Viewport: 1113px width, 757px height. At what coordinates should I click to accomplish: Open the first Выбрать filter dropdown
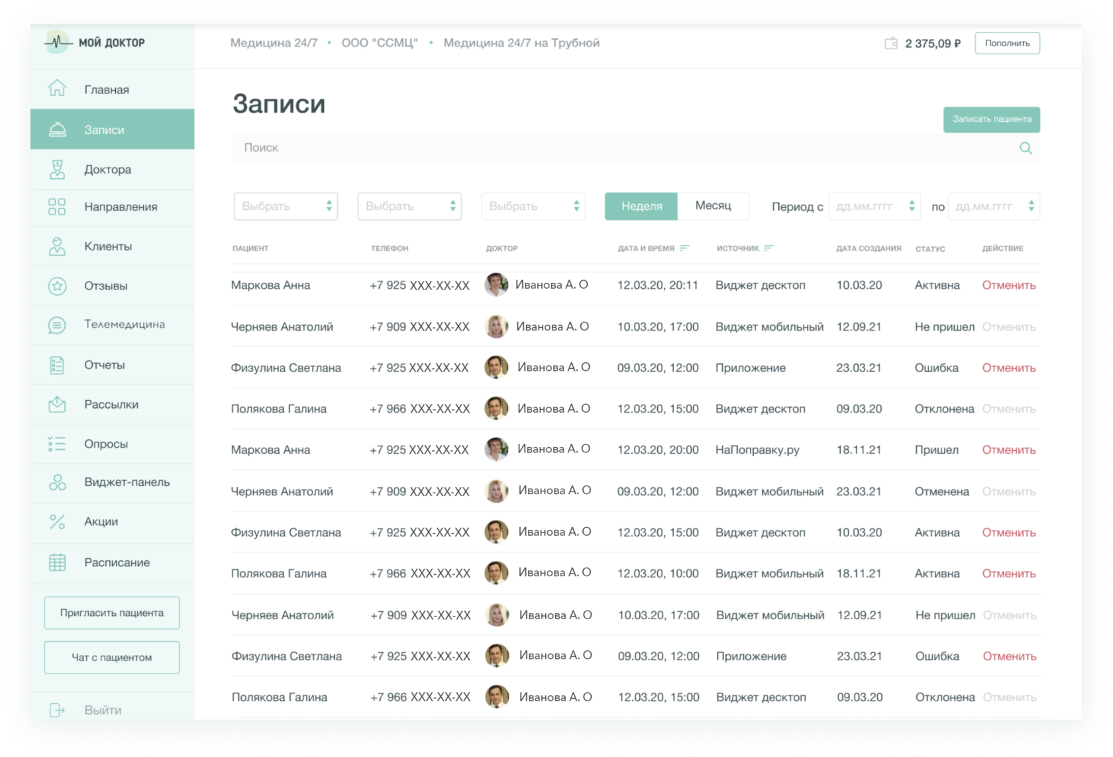click(286, 207)
